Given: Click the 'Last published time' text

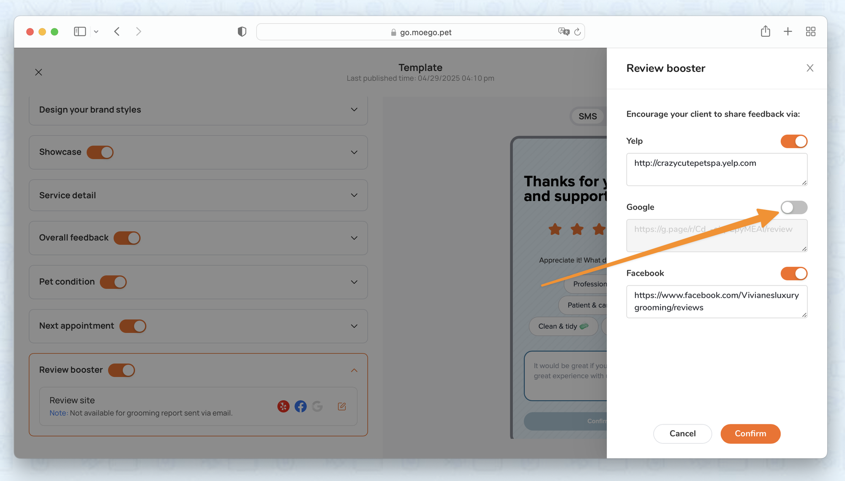Looking at the screenshot, I should pos(420,78).
